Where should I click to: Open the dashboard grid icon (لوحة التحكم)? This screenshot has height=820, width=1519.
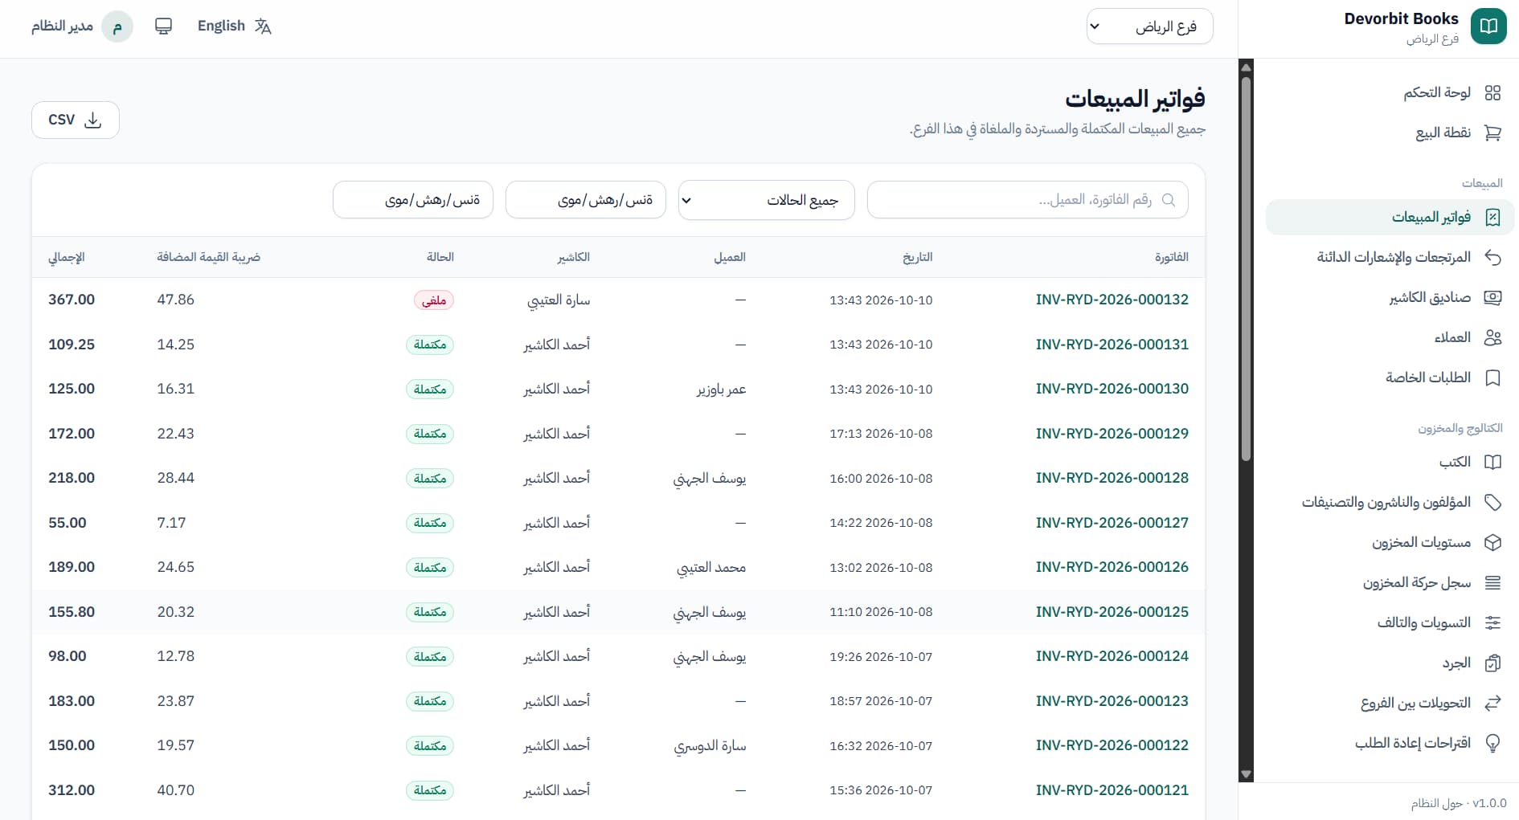point(1492,93)
